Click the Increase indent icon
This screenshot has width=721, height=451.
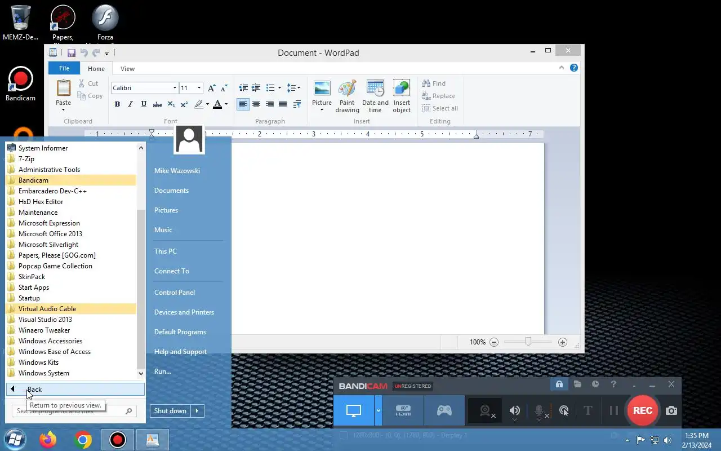click(x=256, y=88)
